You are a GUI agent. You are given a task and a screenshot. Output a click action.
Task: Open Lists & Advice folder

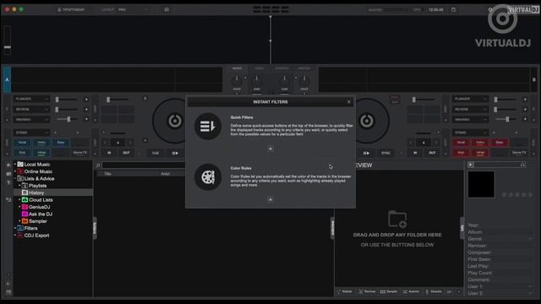pos(39,178)
